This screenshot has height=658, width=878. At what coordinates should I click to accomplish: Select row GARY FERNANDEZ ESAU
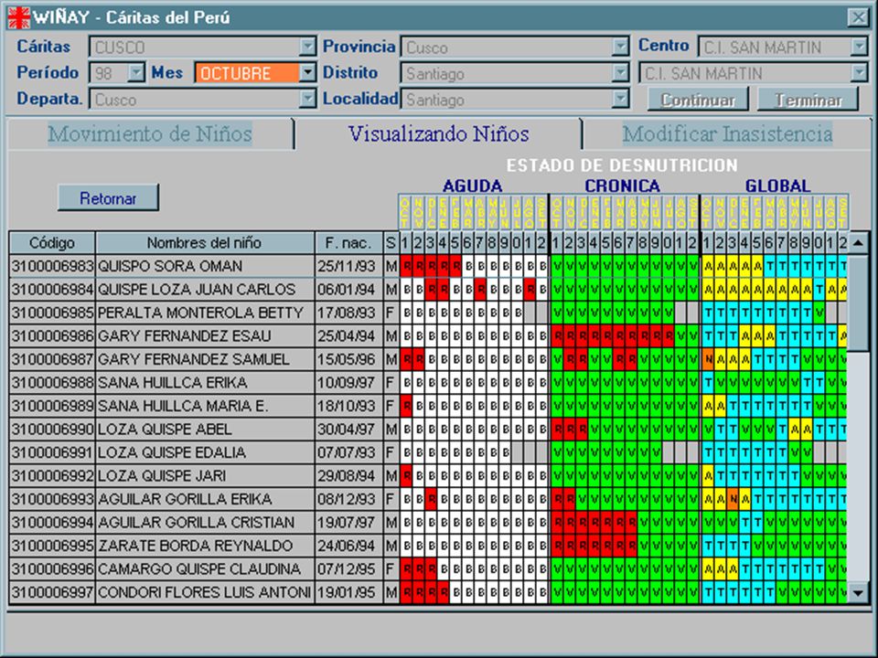(428, 335)
